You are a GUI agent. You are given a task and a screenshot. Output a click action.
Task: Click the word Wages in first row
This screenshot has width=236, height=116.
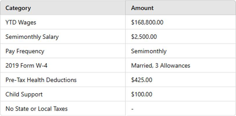coord(27,23)
